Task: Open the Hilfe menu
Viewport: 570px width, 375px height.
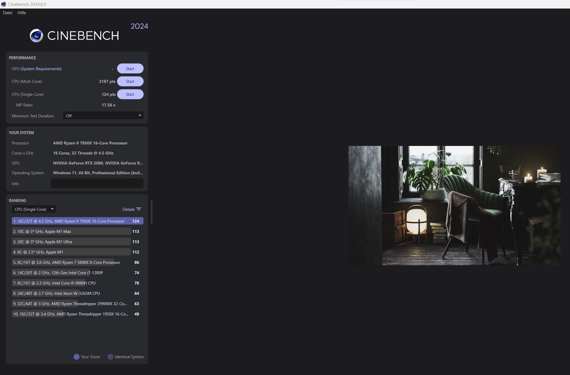Action: [x=22, y=13]
